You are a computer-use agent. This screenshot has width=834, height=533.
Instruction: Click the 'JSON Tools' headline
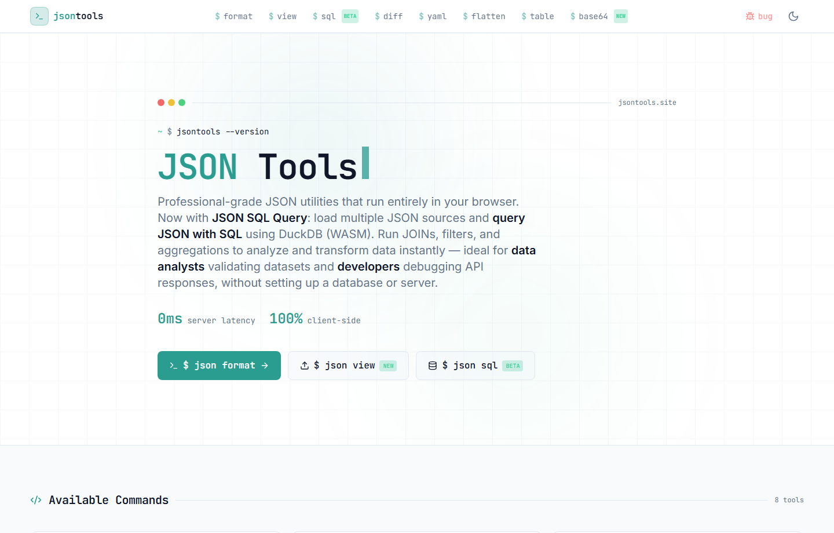[258, 167]
